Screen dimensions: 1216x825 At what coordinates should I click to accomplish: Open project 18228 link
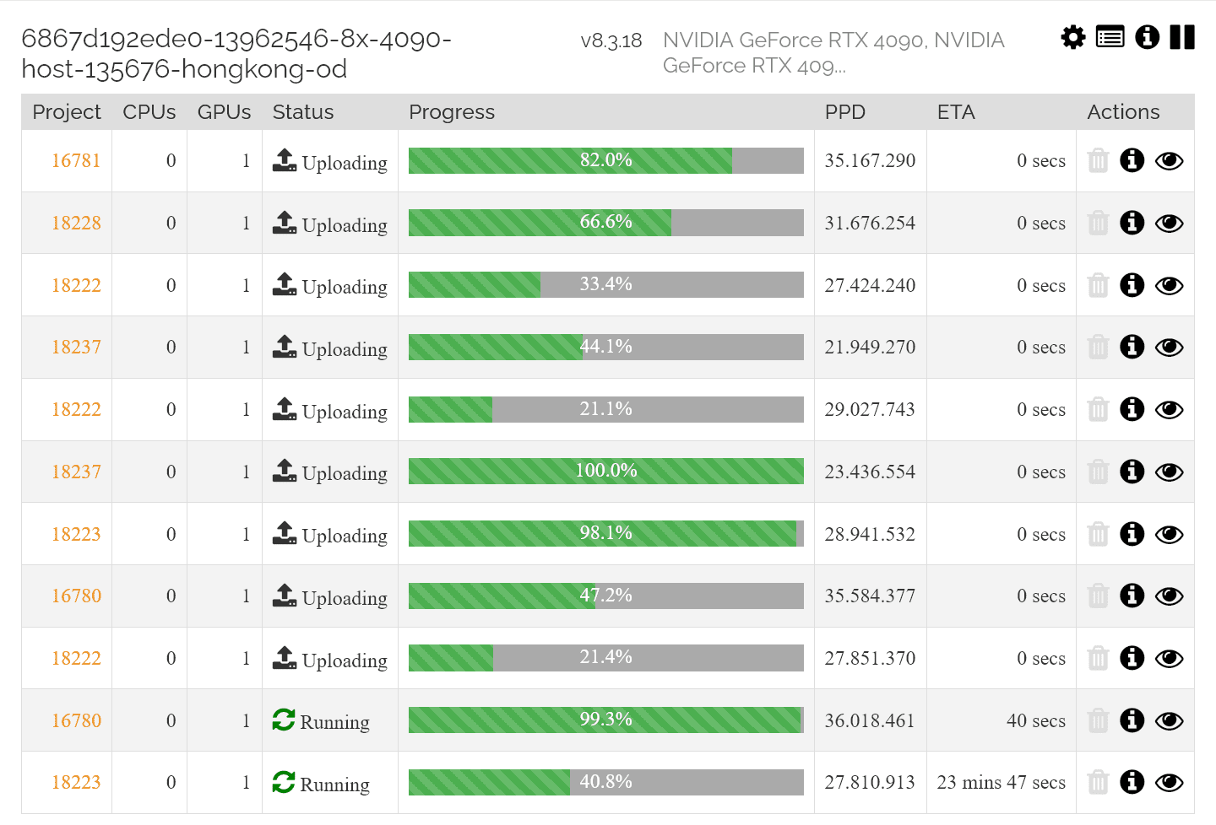coord(76,223)
